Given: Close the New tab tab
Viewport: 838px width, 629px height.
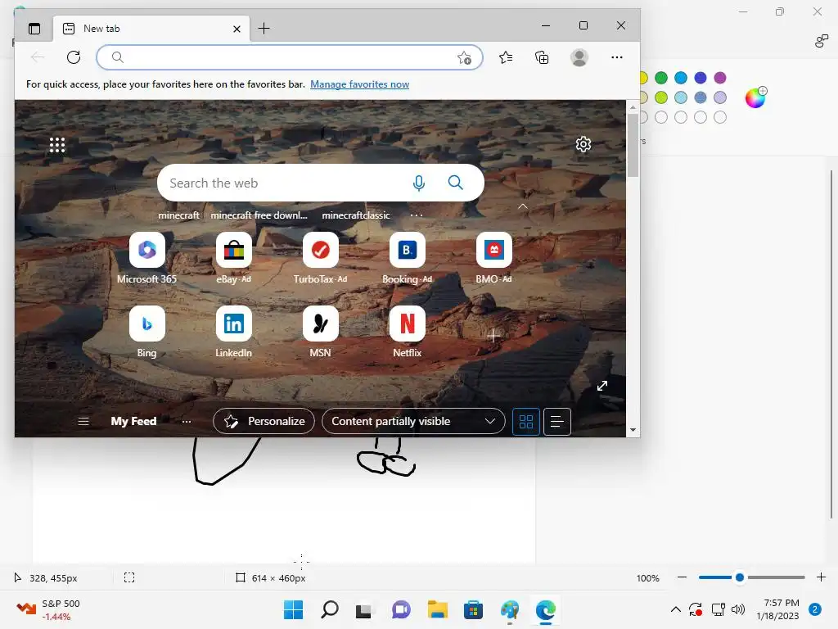Looking at the screenshot, I should coord(237,29).
